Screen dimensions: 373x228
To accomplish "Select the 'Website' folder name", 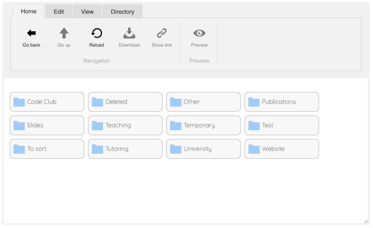I will [x=273, y=149].
